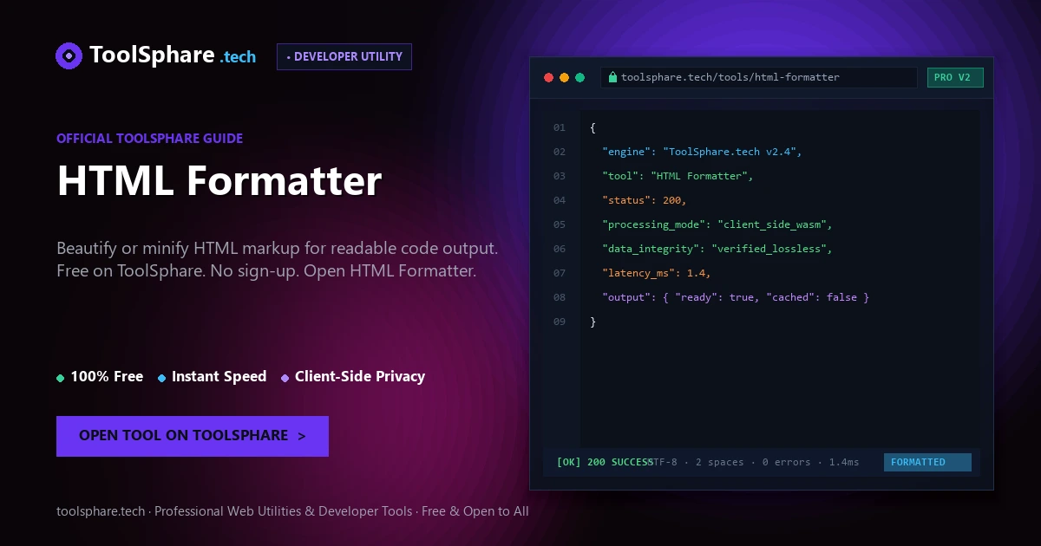Image resolution: width=1041 pixels, height=546 pixels.
Task: Click the "status": 200 line
Action: coord(645,200)
